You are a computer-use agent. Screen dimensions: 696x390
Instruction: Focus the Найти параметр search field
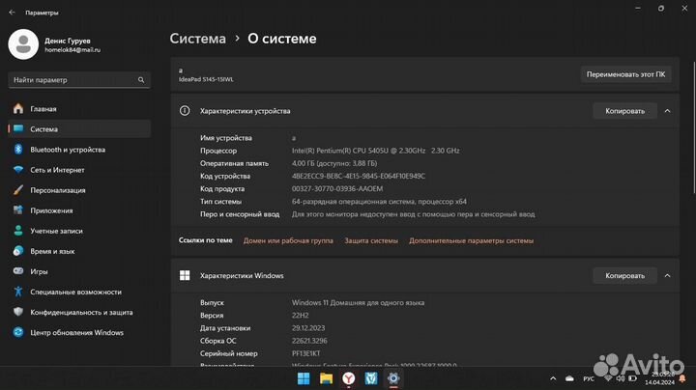(x=79, y=80)
